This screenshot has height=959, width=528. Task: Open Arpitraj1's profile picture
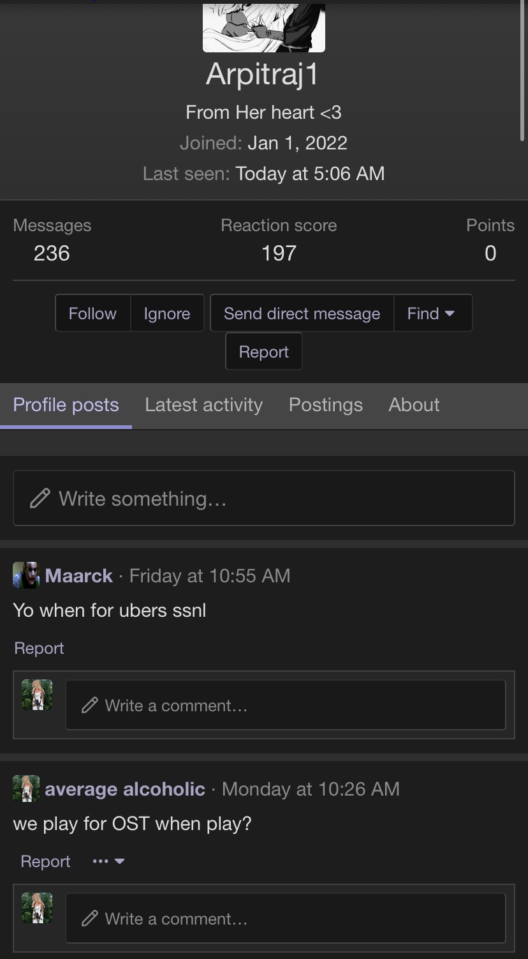pos(263,27)
